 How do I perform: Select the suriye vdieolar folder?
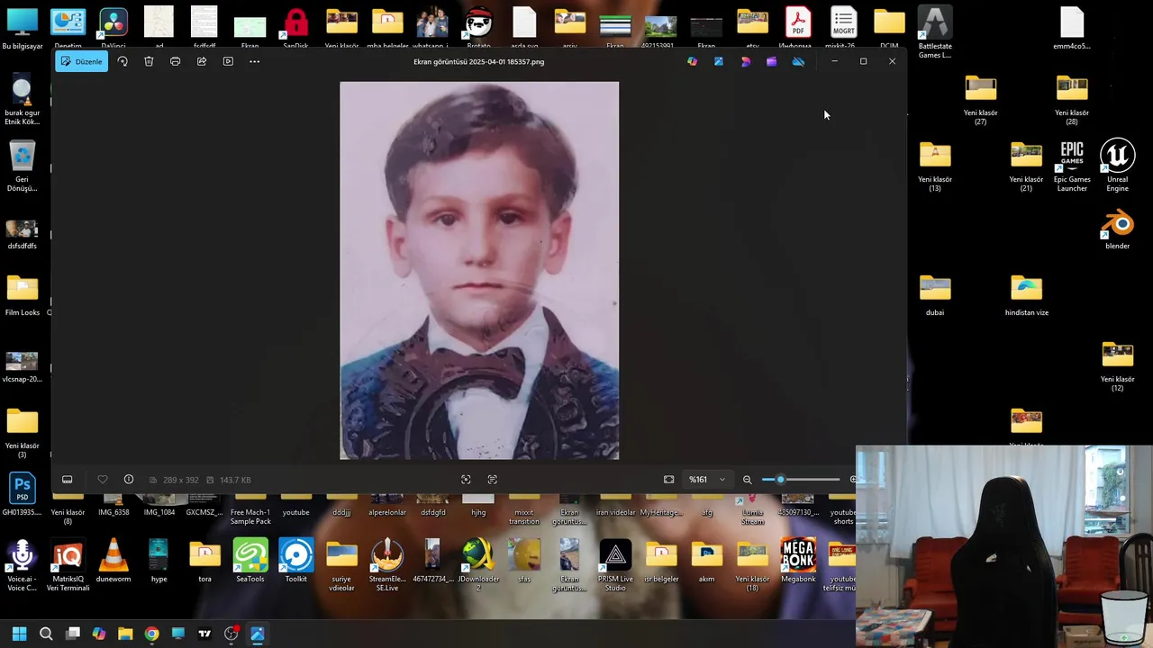pos(341,565)
